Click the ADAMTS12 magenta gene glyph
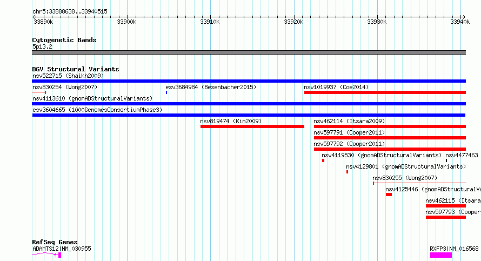The image size is (481, 261). (x=46, y=255)
